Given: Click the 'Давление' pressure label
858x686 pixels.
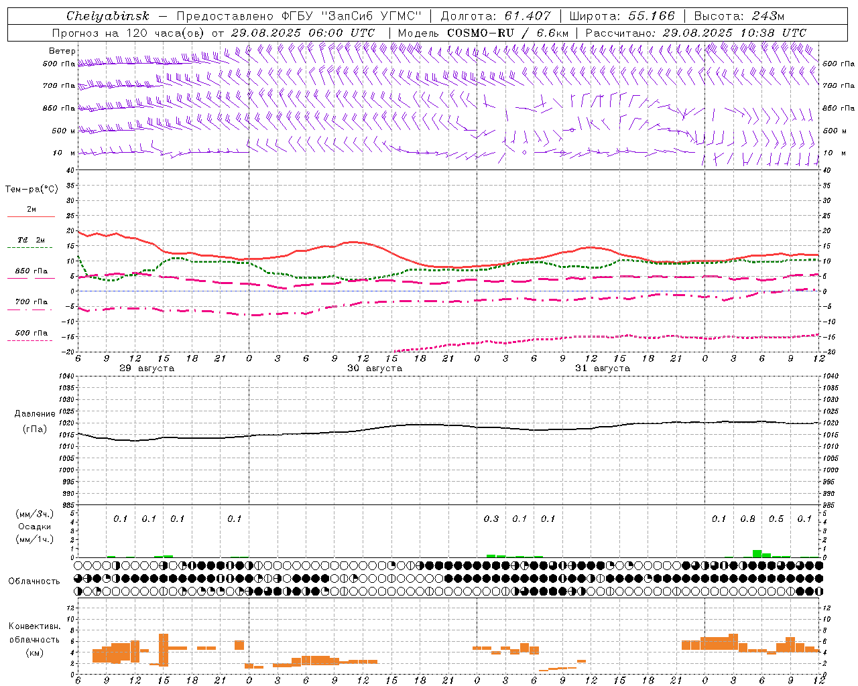Looking at the screenshot, I should pos(35,414).
